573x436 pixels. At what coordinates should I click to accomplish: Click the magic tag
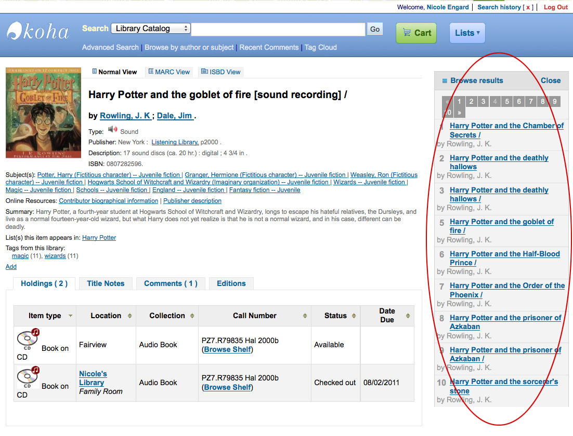click(20, 256)
